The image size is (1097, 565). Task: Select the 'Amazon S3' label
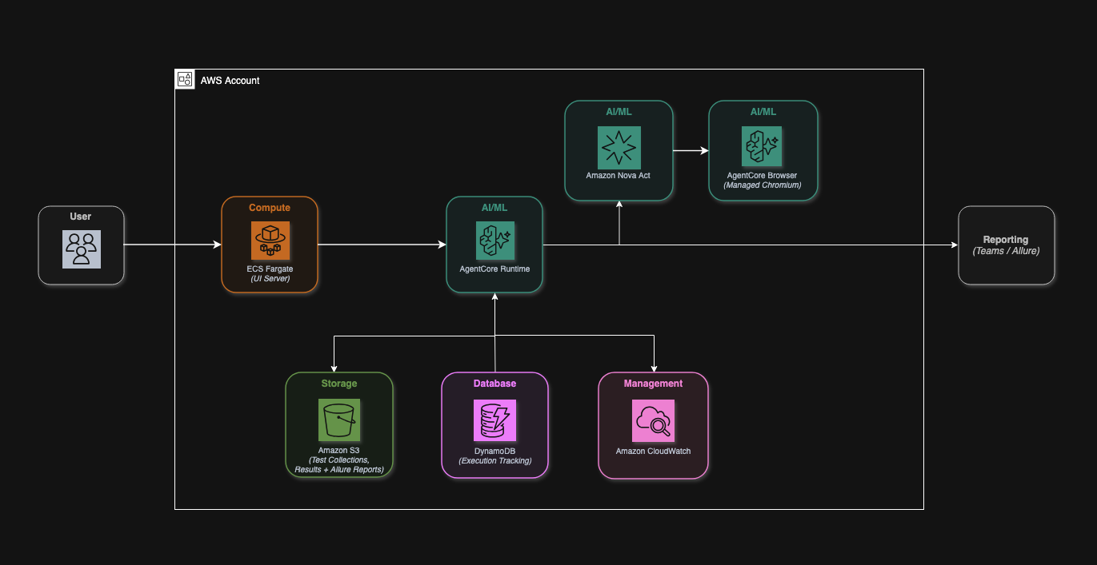(x=339, y=451)
